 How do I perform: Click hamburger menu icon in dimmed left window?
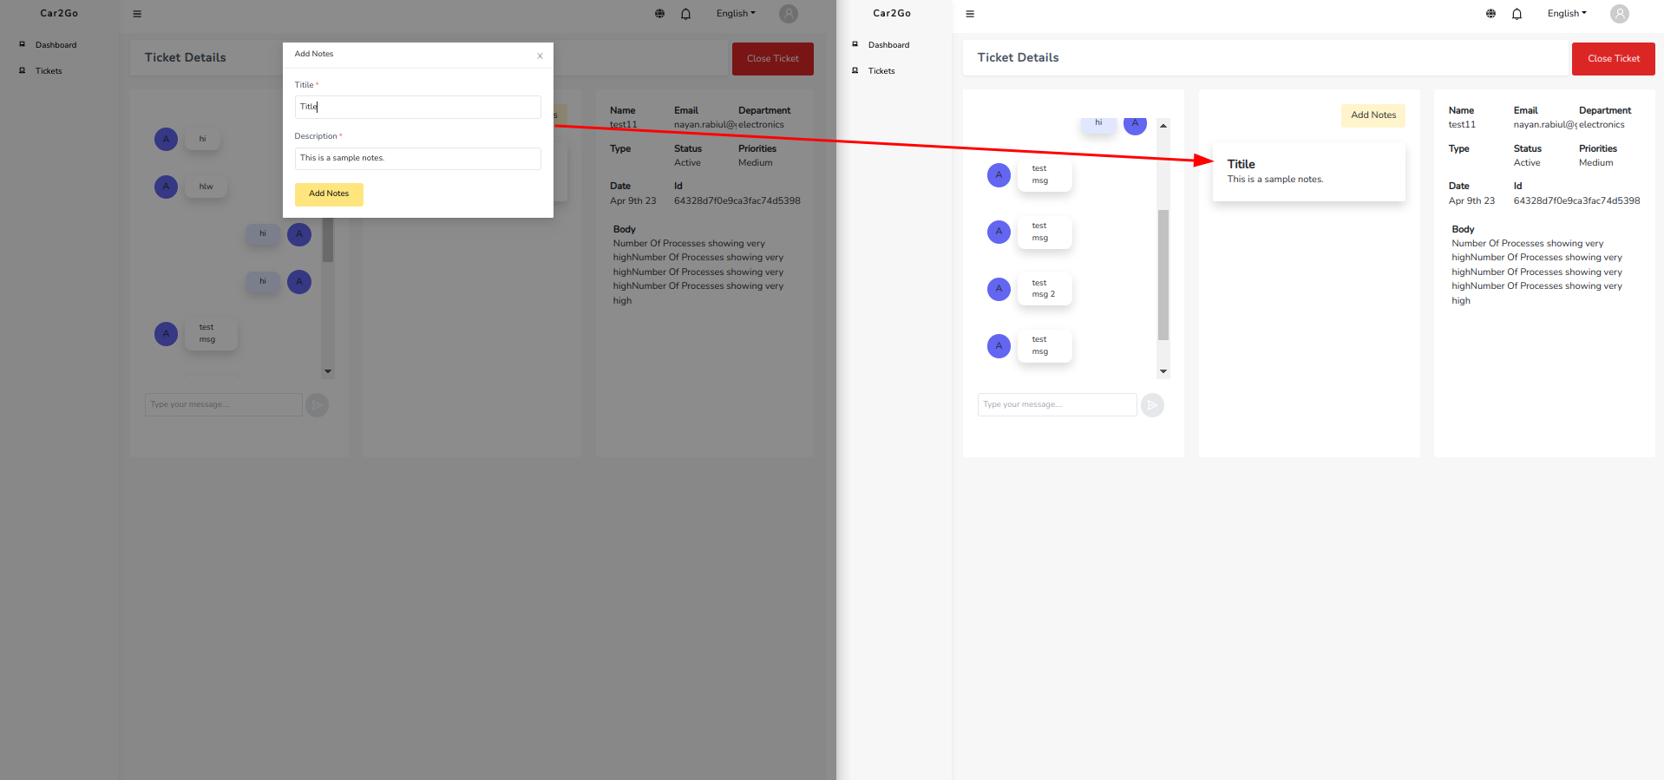pyautogui.click(x=137, y=14)
